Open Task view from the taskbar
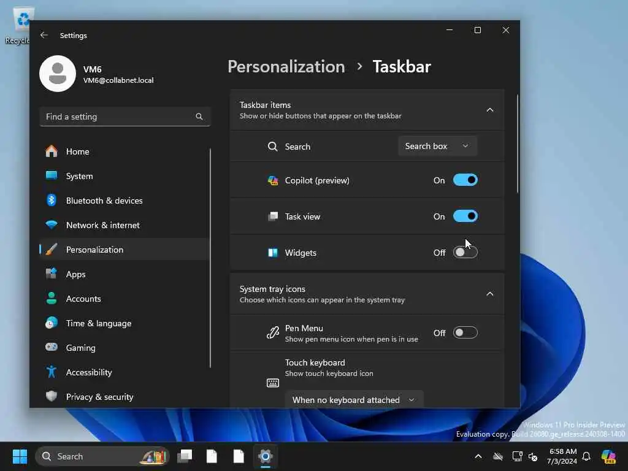The height and width of the screenshot is (471, 628). pyautogui.click(x=185, y=456)
